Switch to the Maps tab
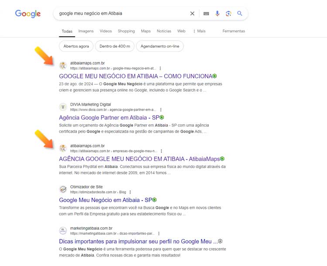Viewport: 327px width, 266px height. pyautogui.click(x=146, y=31)
